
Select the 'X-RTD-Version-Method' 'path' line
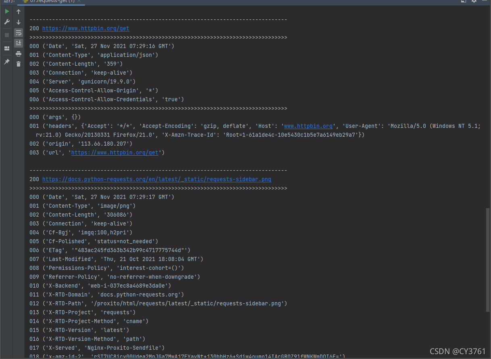click(87, 339)
